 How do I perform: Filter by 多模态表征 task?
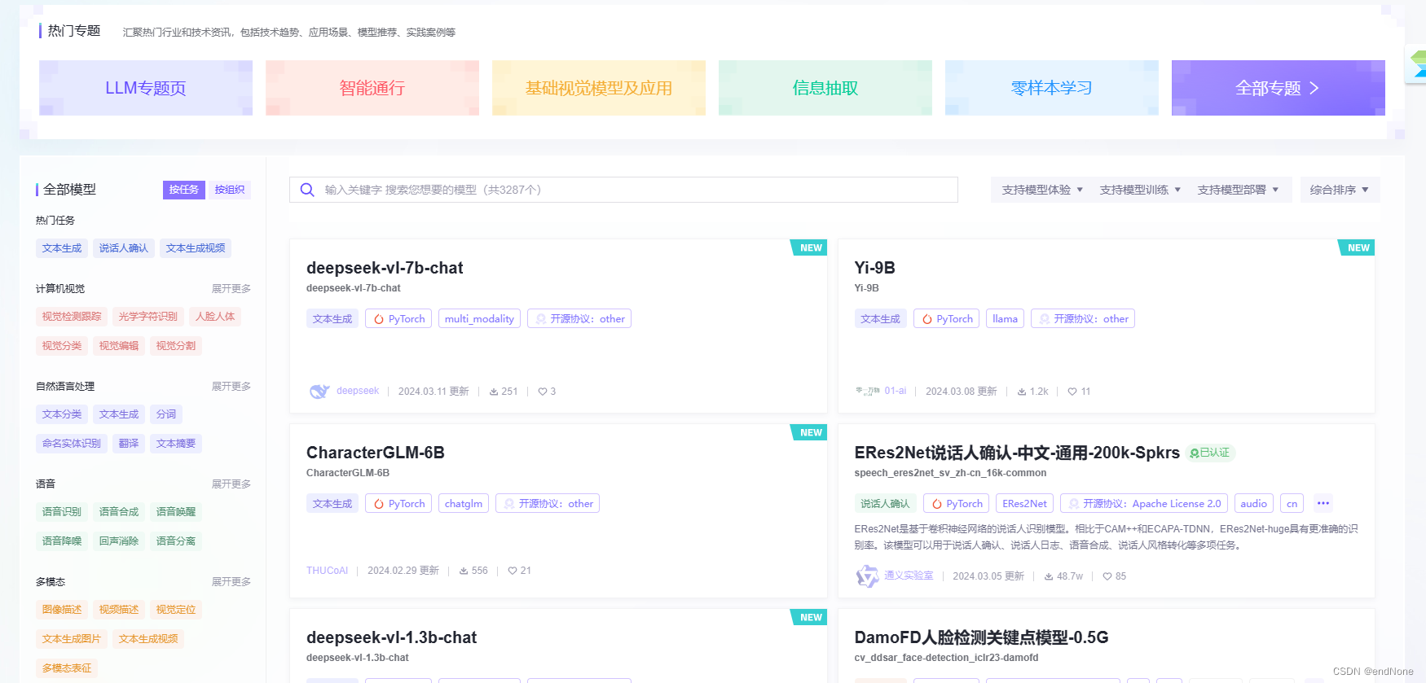(x=67, y=668)
